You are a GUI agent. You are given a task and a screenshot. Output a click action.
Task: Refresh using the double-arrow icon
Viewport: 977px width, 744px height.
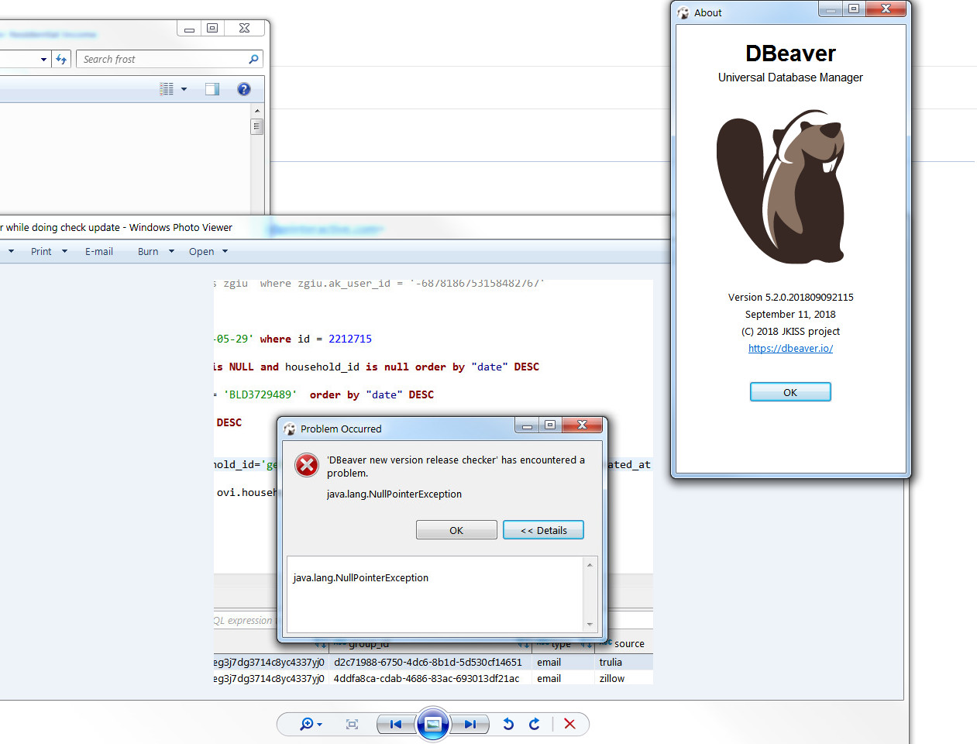pyautogui.click(x=61, y=58)
